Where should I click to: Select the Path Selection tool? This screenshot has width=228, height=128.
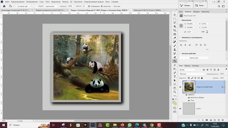(x=175, y=80)
